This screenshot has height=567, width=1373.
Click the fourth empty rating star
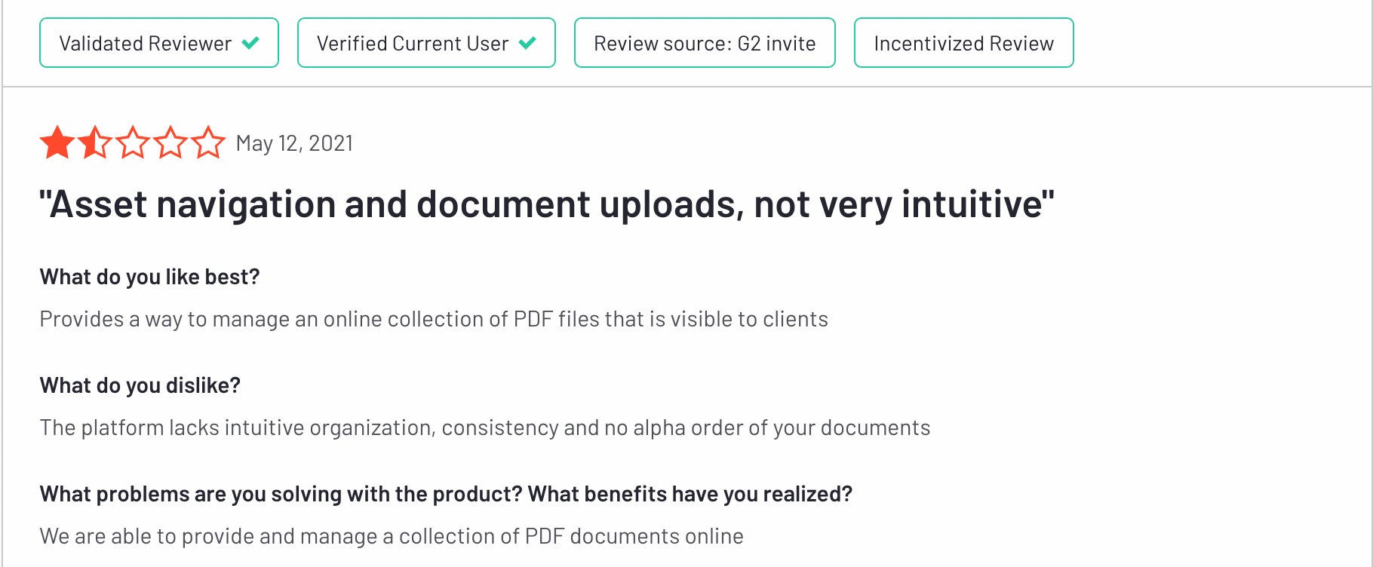[170, 143]
